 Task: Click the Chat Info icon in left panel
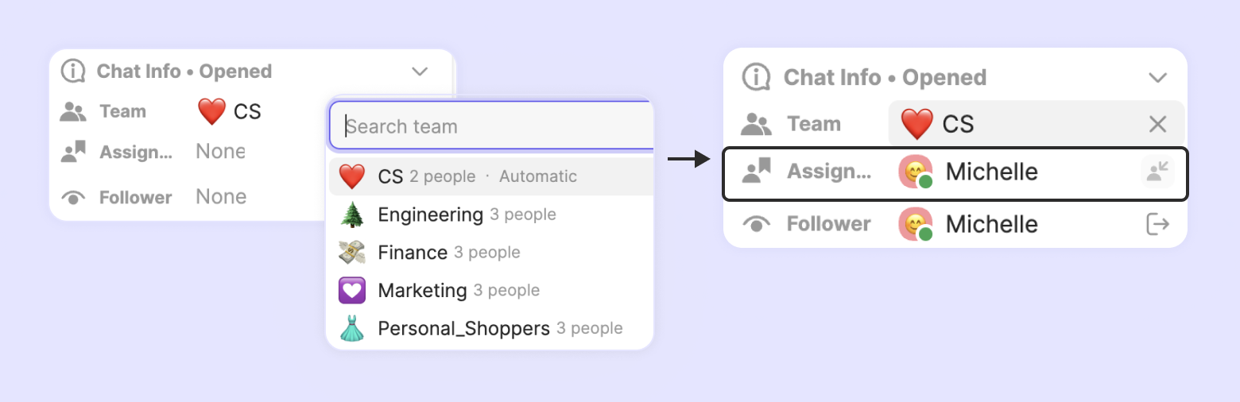tap(73, 72)
